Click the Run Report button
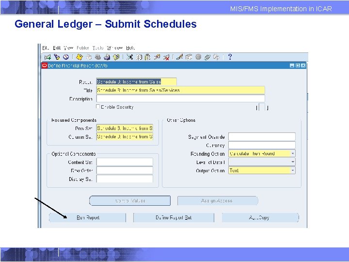The image size is (349, 262). coord(87,218)
